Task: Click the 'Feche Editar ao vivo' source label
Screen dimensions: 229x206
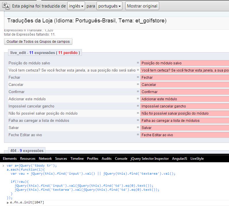Action: pos(25,135)
